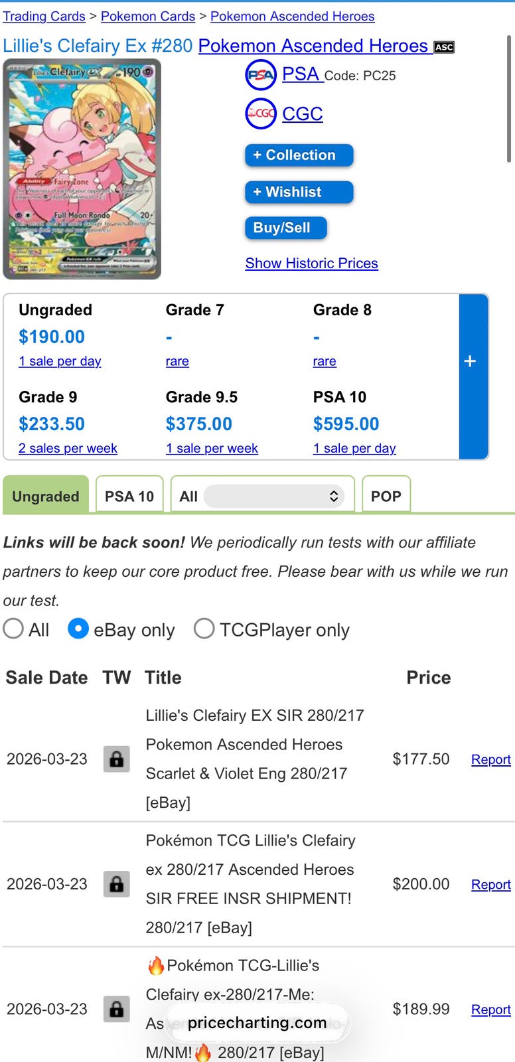Open the Buy/Sell button
Viewport: 515px width, 1062px height.
[x=286, y=228]
